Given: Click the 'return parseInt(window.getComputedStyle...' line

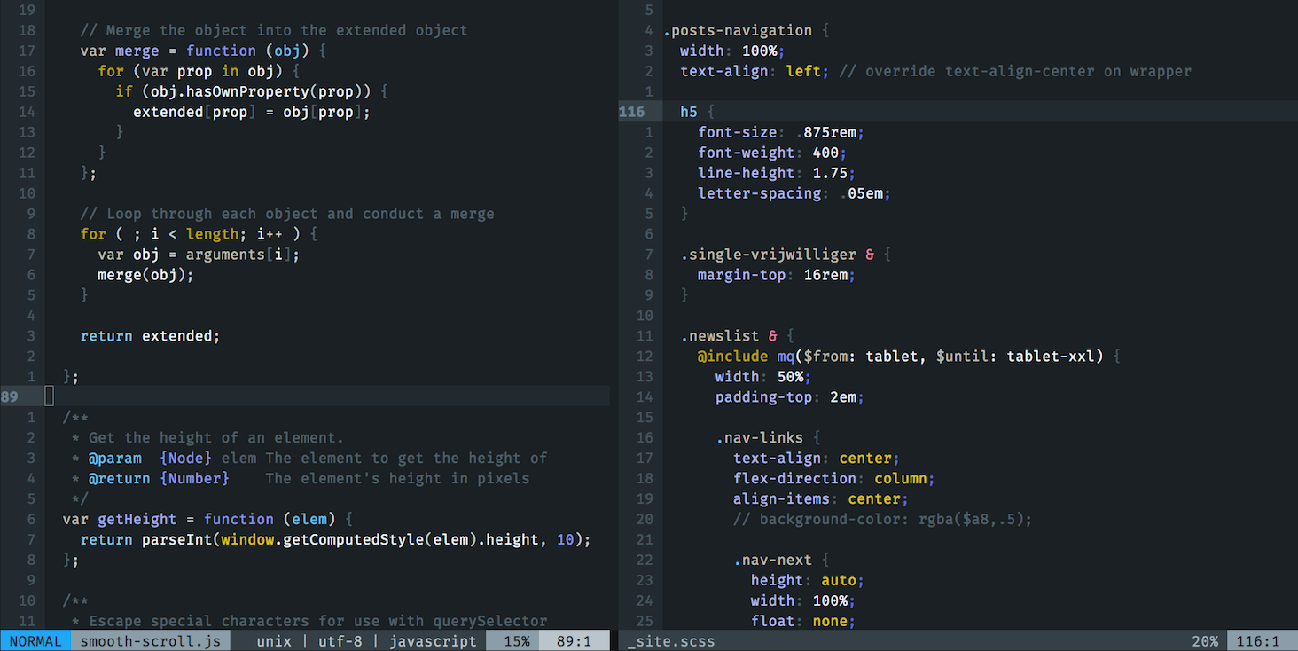Looking at the screenshot, I should (x=336, y=539).
